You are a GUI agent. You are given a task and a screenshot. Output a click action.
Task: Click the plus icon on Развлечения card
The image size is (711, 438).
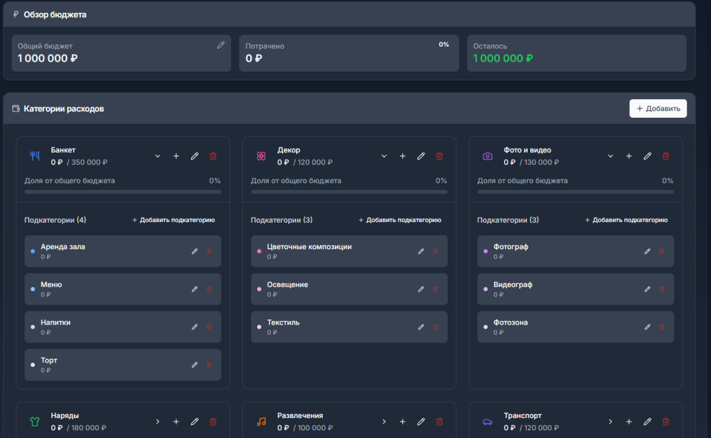click(403, 421)
